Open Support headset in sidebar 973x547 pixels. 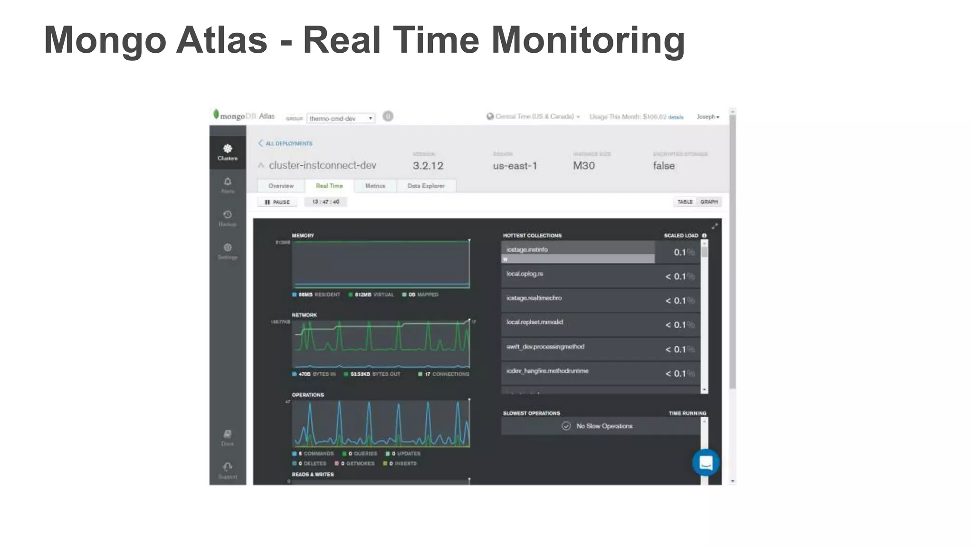click(228, 471)
